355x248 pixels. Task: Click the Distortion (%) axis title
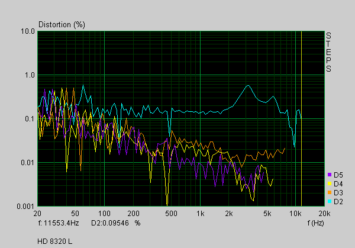[x=62, y=24]
